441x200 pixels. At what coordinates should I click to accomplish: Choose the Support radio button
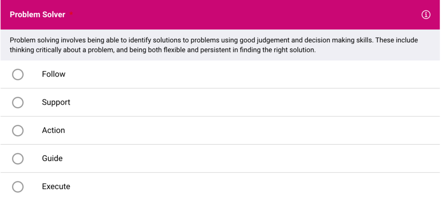coord(18,103)
